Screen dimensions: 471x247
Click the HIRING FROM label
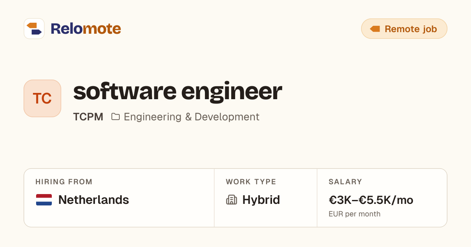point(64,182)
